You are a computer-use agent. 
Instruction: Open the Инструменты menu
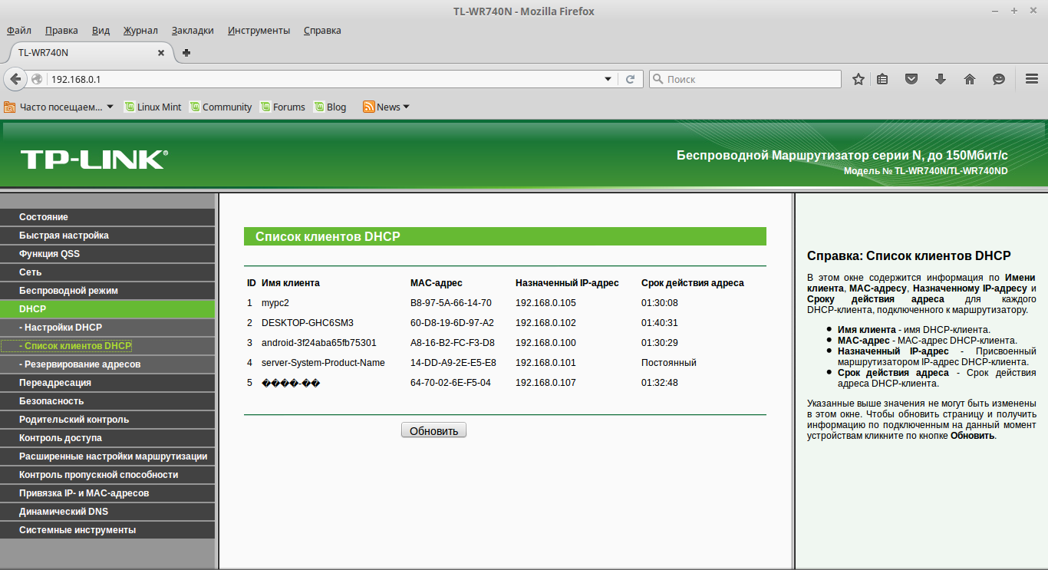pos(259,31)
